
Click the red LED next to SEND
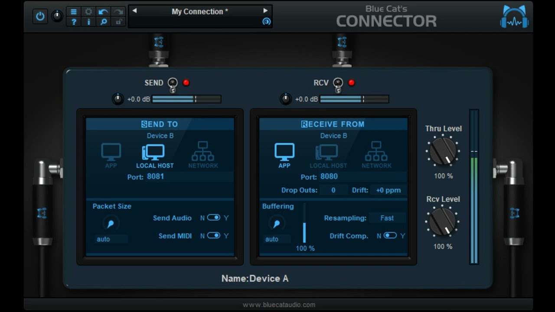[x=186, y=83]
